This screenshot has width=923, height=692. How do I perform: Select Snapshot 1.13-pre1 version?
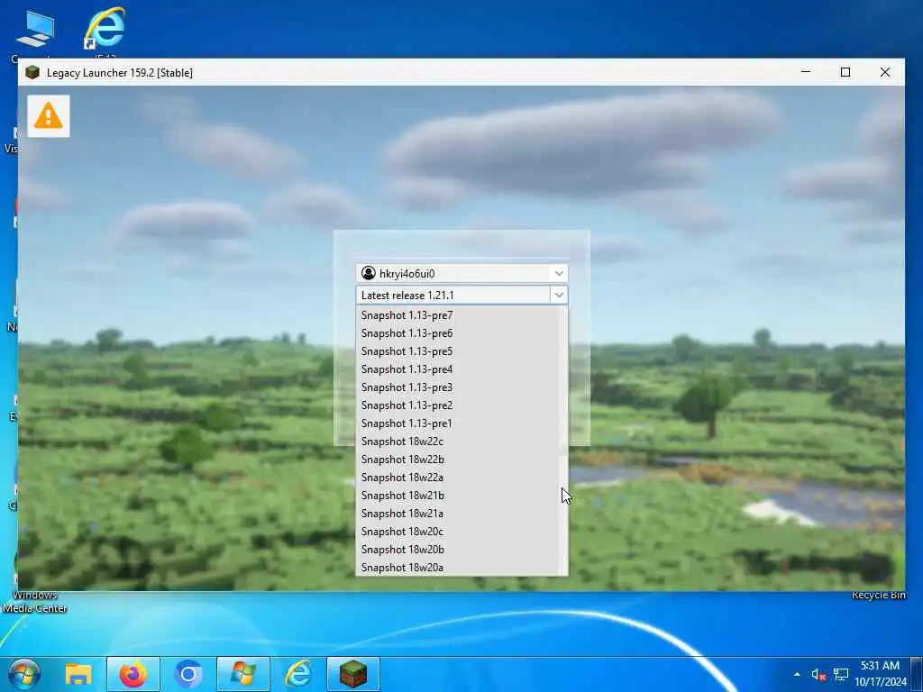tap(457, 423)
